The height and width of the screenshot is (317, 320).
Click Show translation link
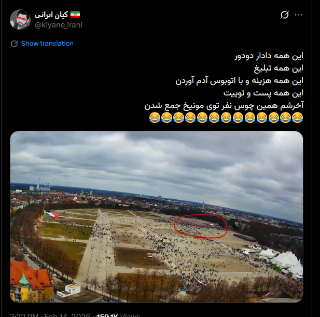pyautogui.click(x=47, y=44)
